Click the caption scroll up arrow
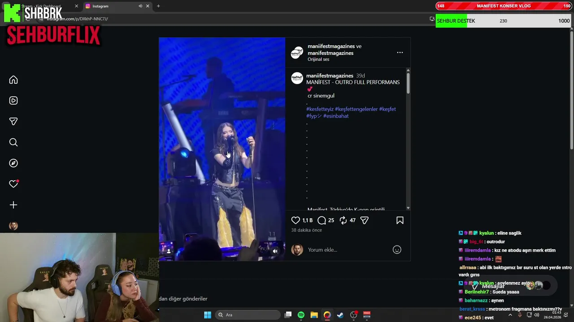The image size is (574, 322). [408, 70]
